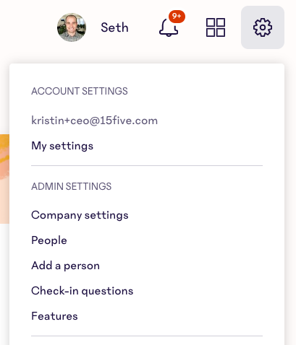The image size is (296, 345).
Task: Choose Add a person
Action: 65,266
